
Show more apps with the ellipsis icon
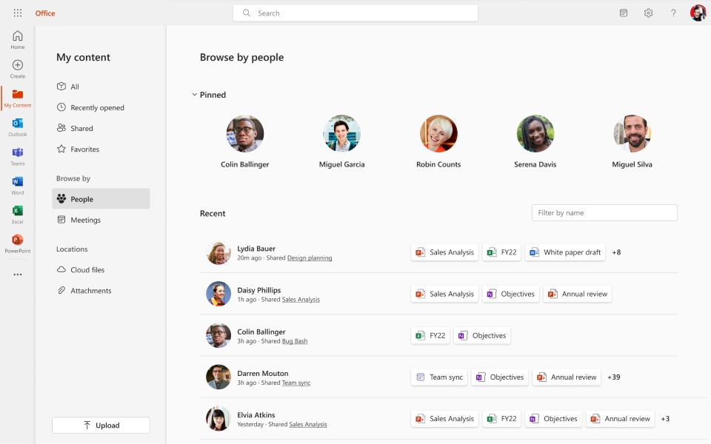tap(16, 273)
